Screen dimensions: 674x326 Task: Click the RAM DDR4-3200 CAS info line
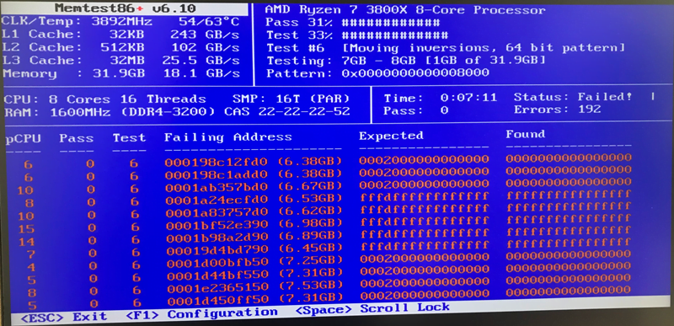point(177,113)
